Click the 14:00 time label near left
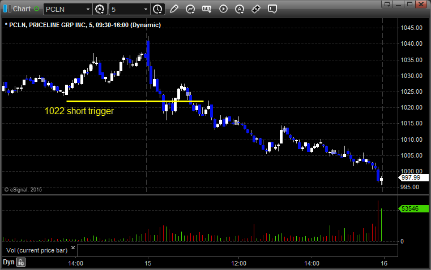The width and height of the screenshot is (431, 270). (75, 263)
